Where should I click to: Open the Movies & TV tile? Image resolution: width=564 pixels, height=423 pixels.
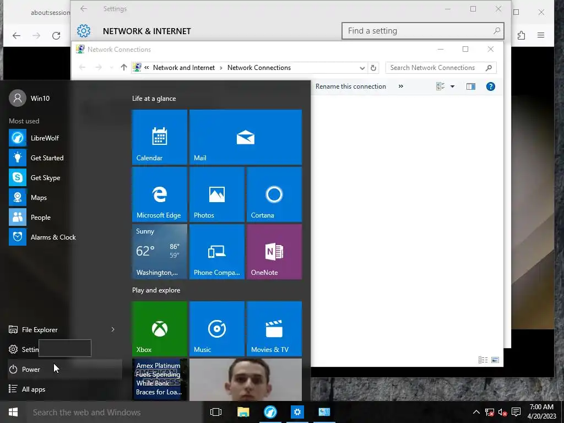(x=274, y=328)
